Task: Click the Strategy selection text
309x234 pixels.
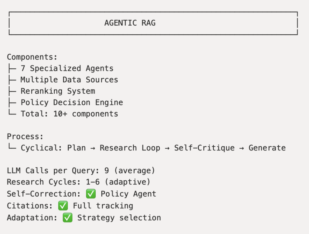Action: pos(119,218)
